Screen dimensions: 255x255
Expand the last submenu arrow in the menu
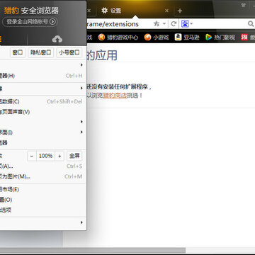click(x=81, y=222)
